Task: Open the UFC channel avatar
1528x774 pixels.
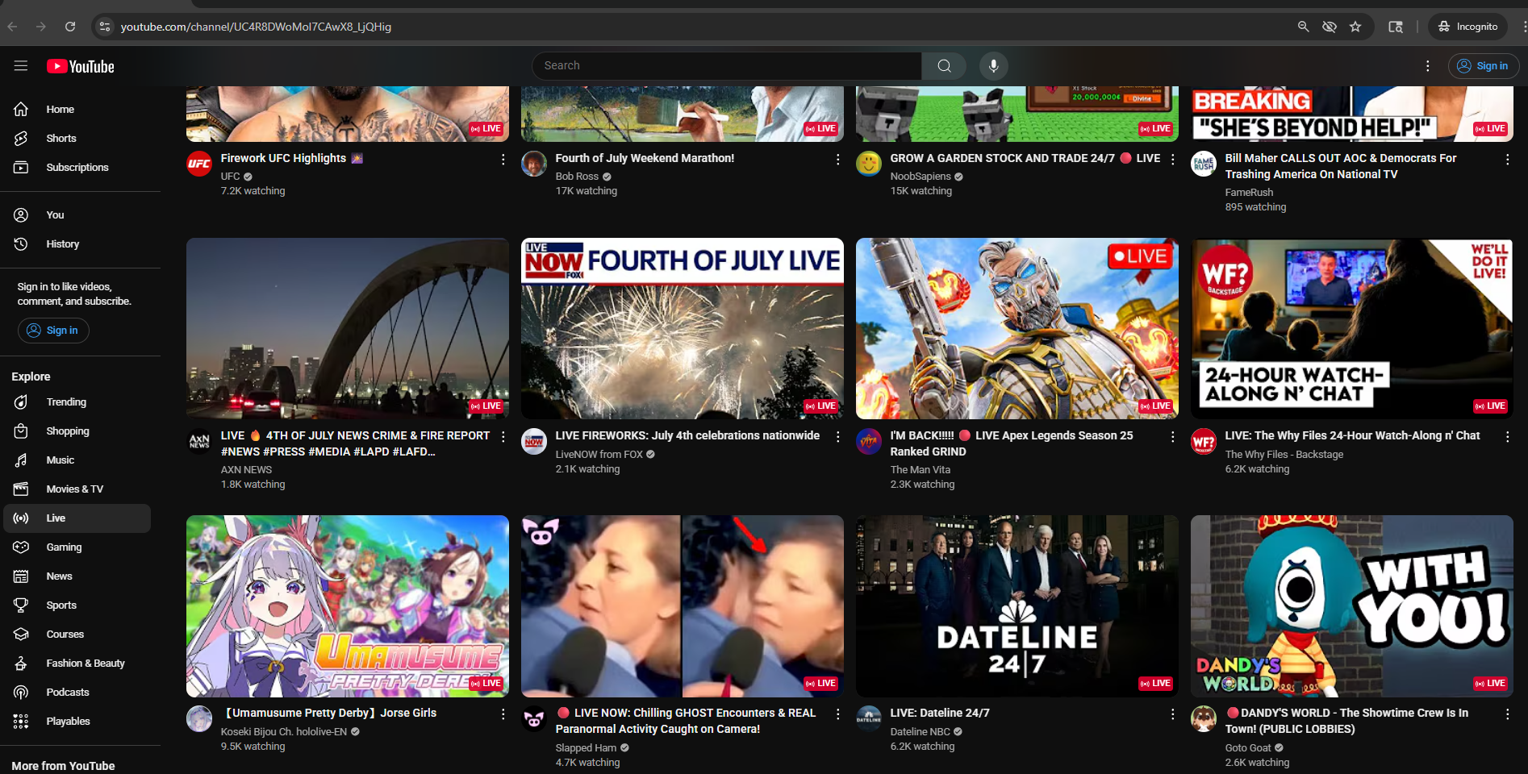Action: (x=199, y=164)
